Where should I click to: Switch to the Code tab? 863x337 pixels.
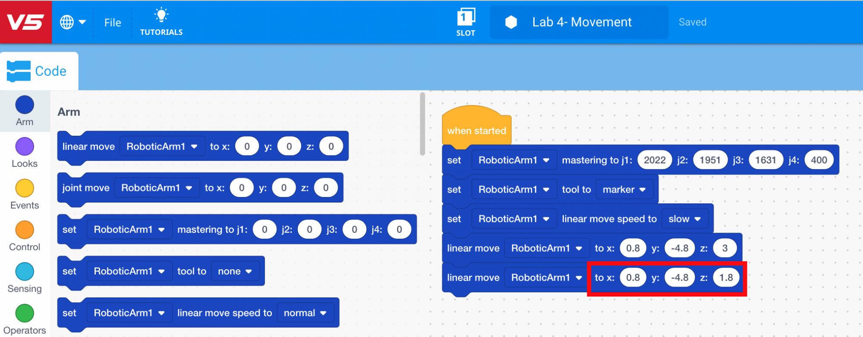pyautogui.click(x=39, y=71)
